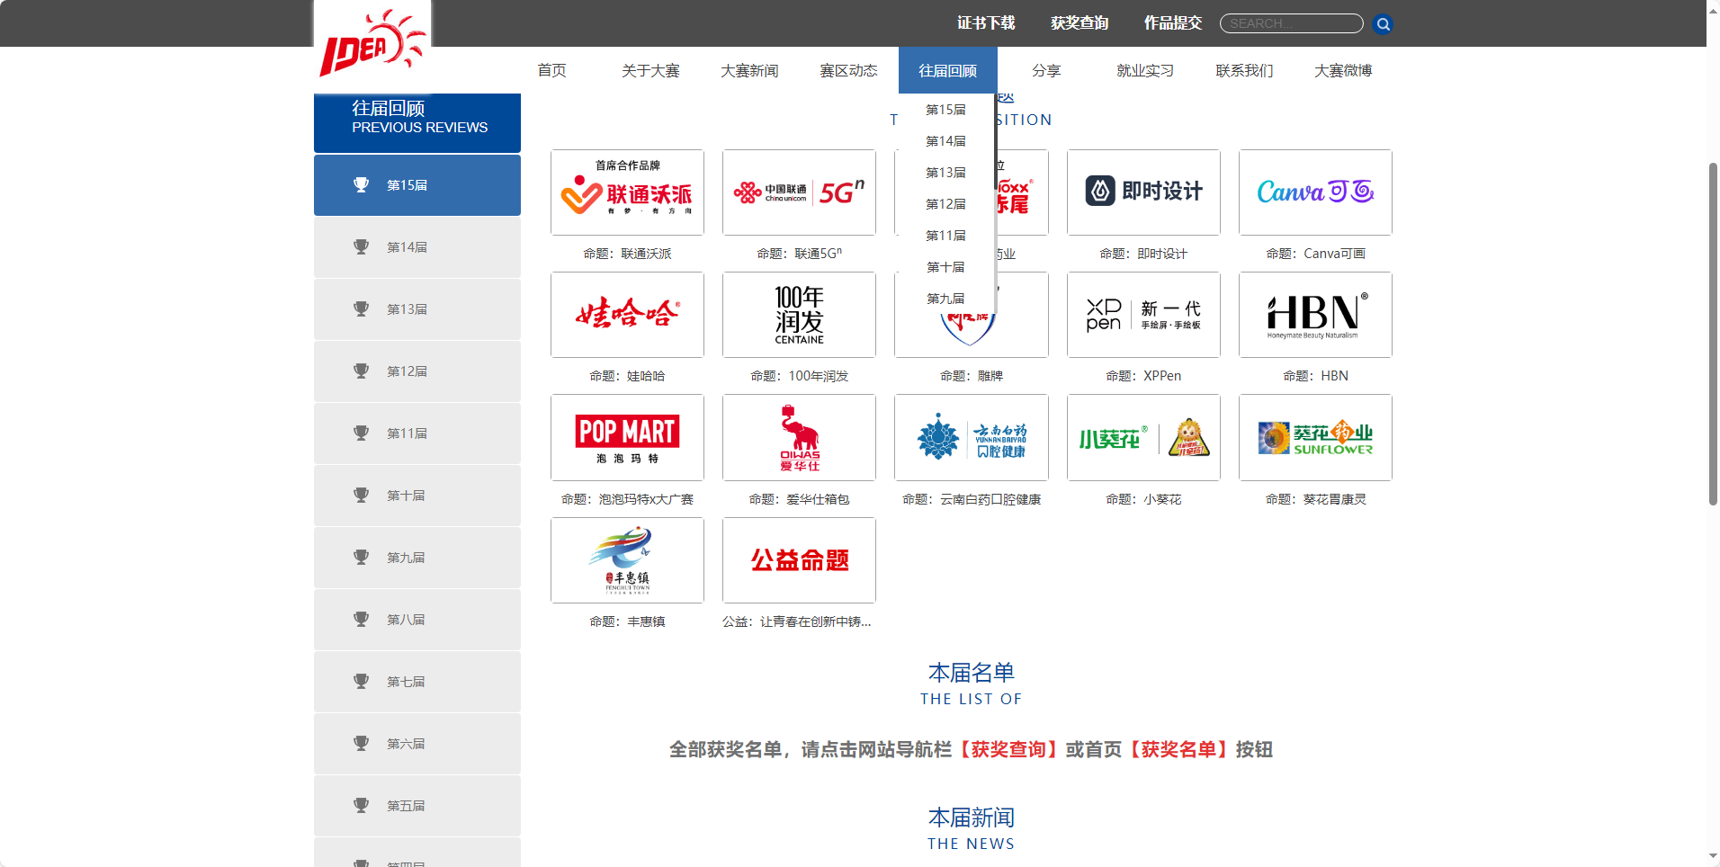Open the 就业实习 nav item
Image resolution: width=1720 pixels, height=867 pixels.
1145,70
